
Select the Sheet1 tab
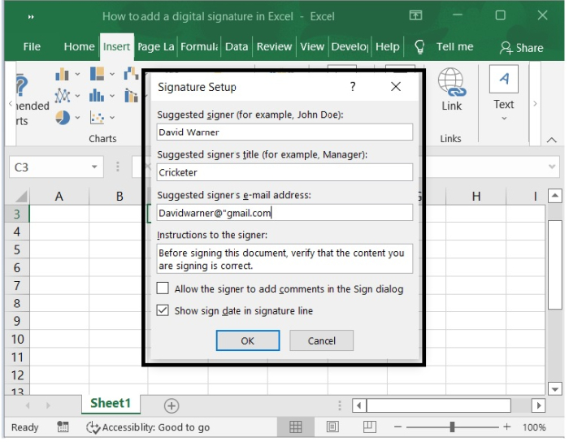(x=111, y=403)
